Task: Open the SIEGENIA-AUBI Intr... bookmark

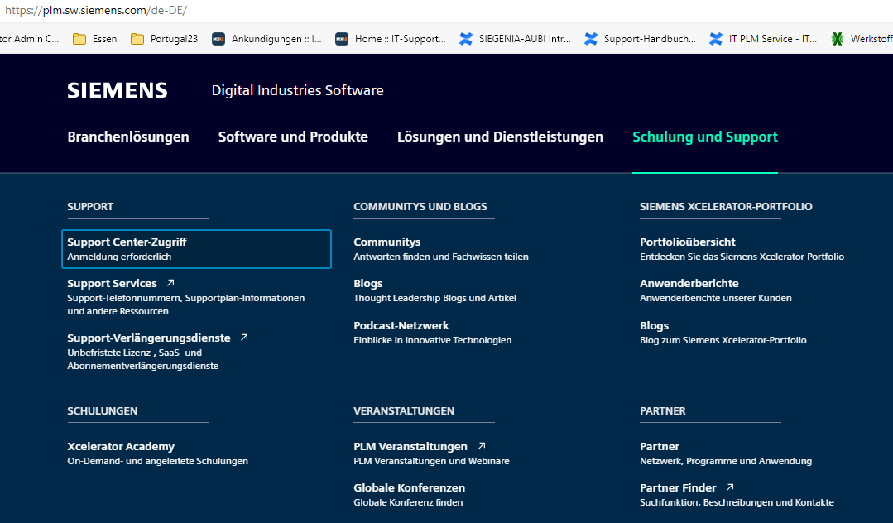Action: pyautogui.click(x=515, y=39)
